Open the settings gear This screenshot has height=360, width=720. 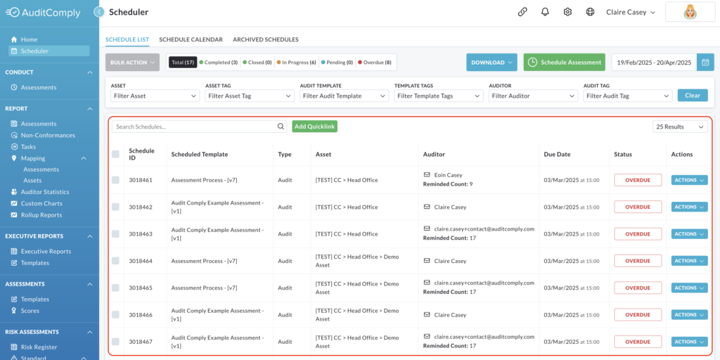(567, 13)
